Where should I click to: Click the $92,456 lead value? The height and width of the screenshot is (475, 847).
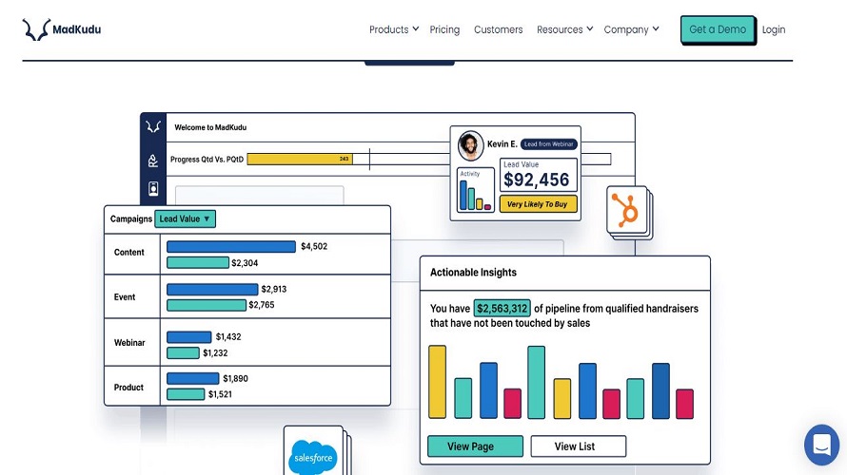coord(537,180)
